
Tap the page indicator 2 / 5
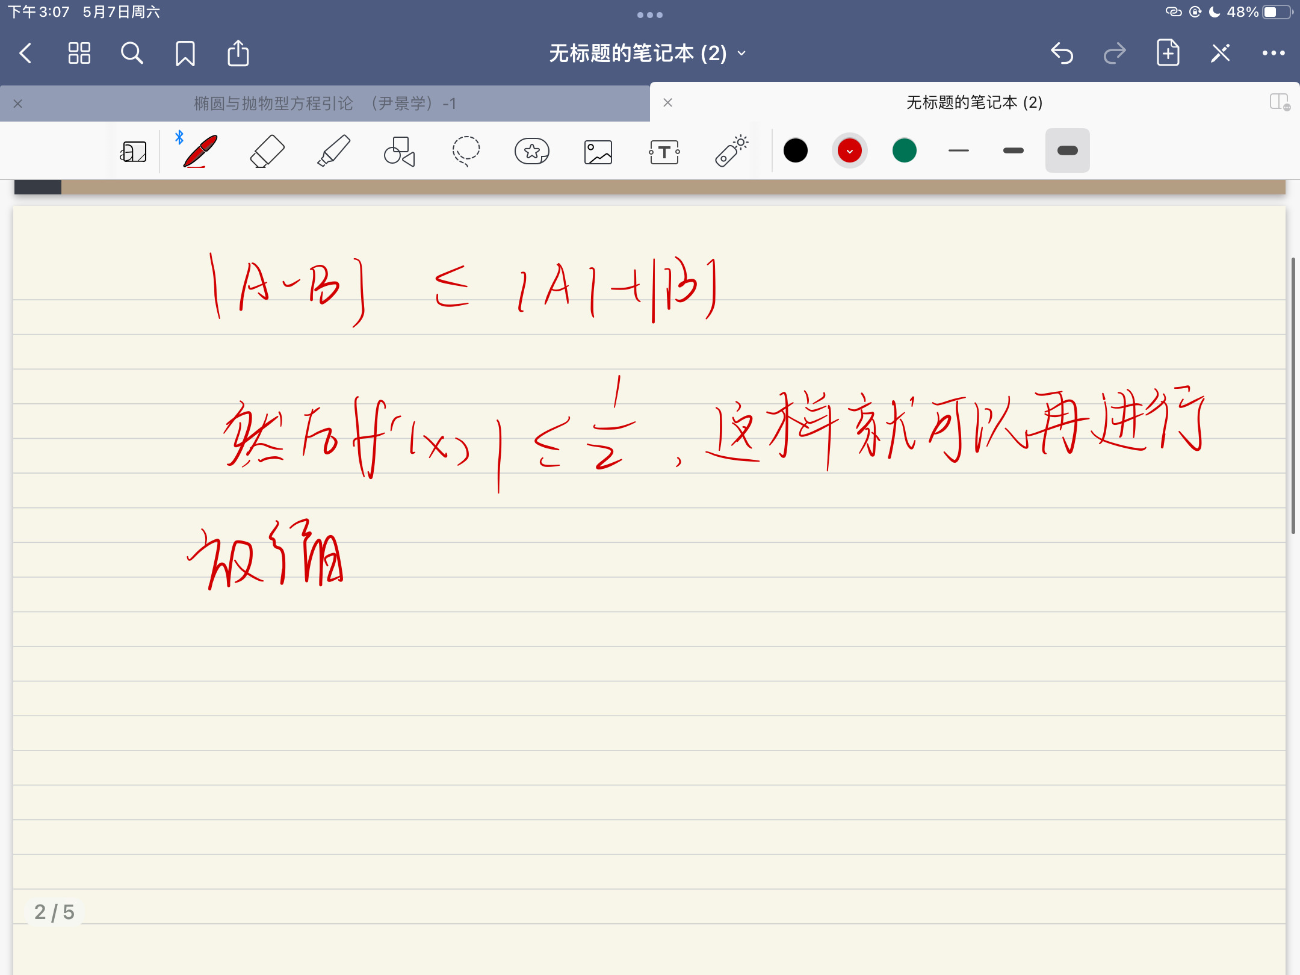[54, 912]
